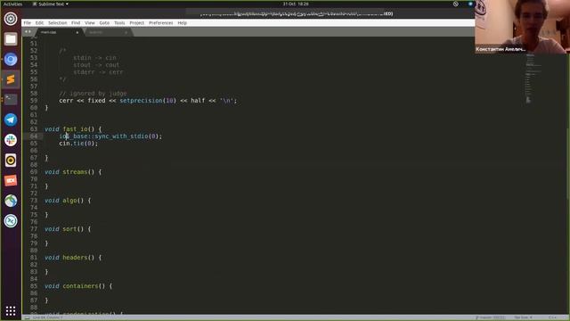Open the yellow ring dock icon
570x321 pixels.
11,160
